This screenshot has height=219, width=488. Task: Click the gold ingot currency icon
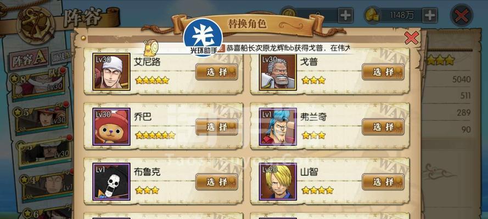[x=372, y=15]
